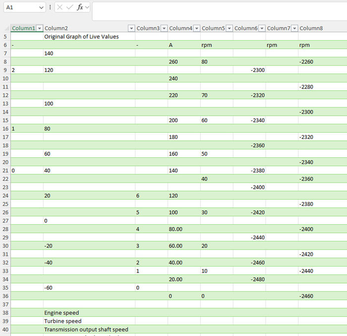
Task: Select the -2460 cell in row 36
Action: (322, 296)
